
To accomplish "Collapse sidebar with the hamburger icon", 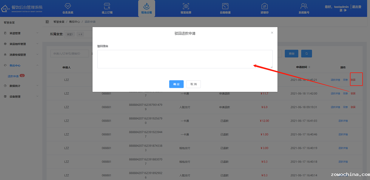I will click(47, 22).
